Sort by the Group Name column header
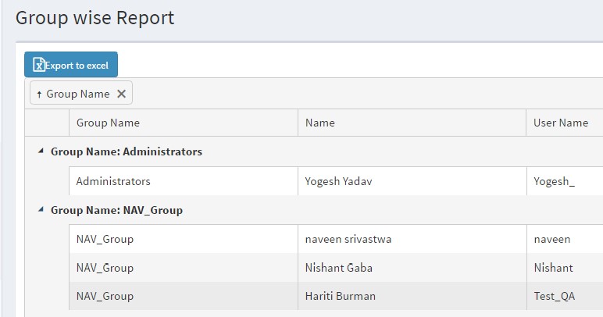The image size is (603, 317). tap(108, 123)
